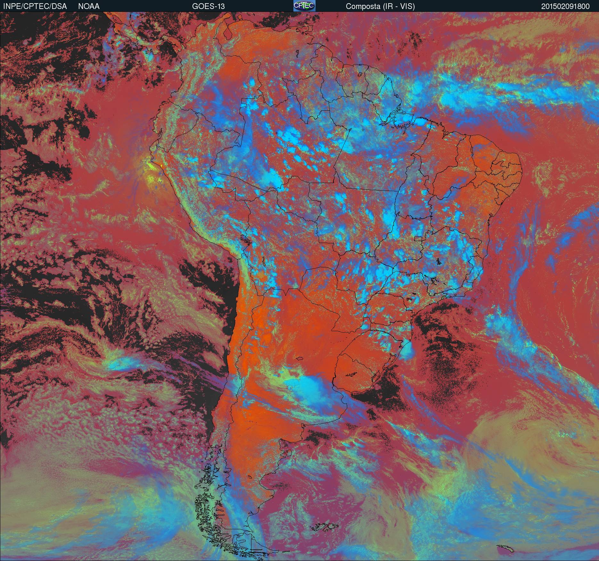The image size is (599, 561).
Task: Click the INPE/CPTEC/DSA header label
Action: tap(35, 6)
